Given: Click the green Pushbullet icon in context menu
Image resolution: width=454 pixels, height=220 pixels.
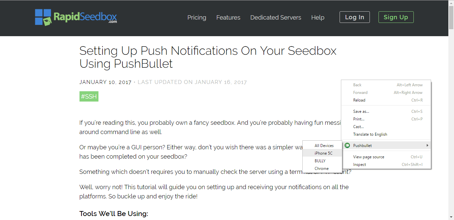Looking at the screenshot, I should coord(347,145).
